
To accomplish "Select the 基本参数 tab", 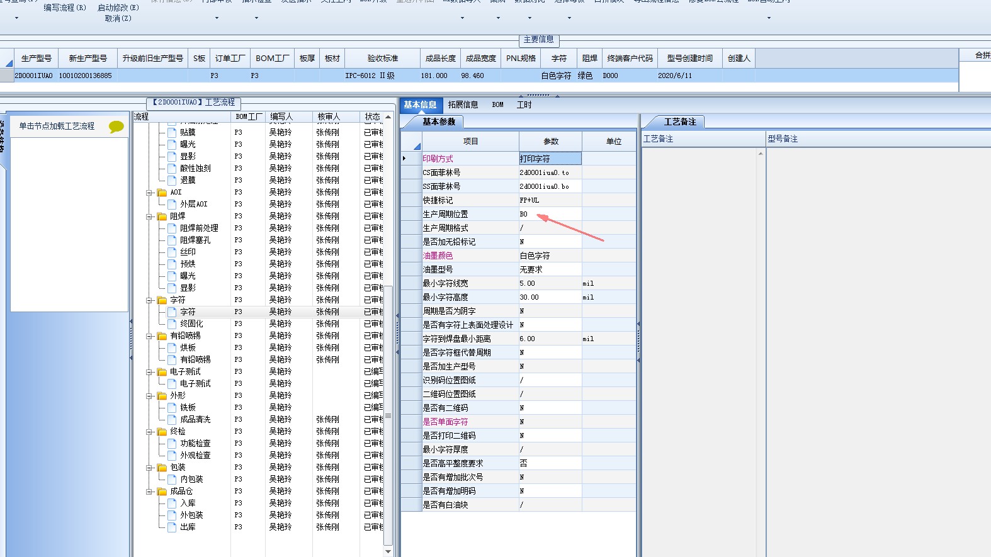I will point(439,122).
